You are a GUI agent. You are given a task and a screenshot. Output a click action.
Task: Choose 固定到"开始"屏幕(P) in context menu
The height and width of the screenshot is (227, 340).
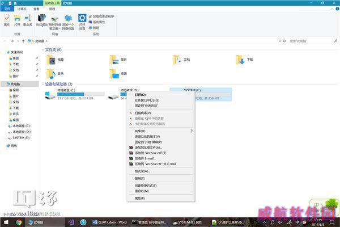tap(161, 142)
